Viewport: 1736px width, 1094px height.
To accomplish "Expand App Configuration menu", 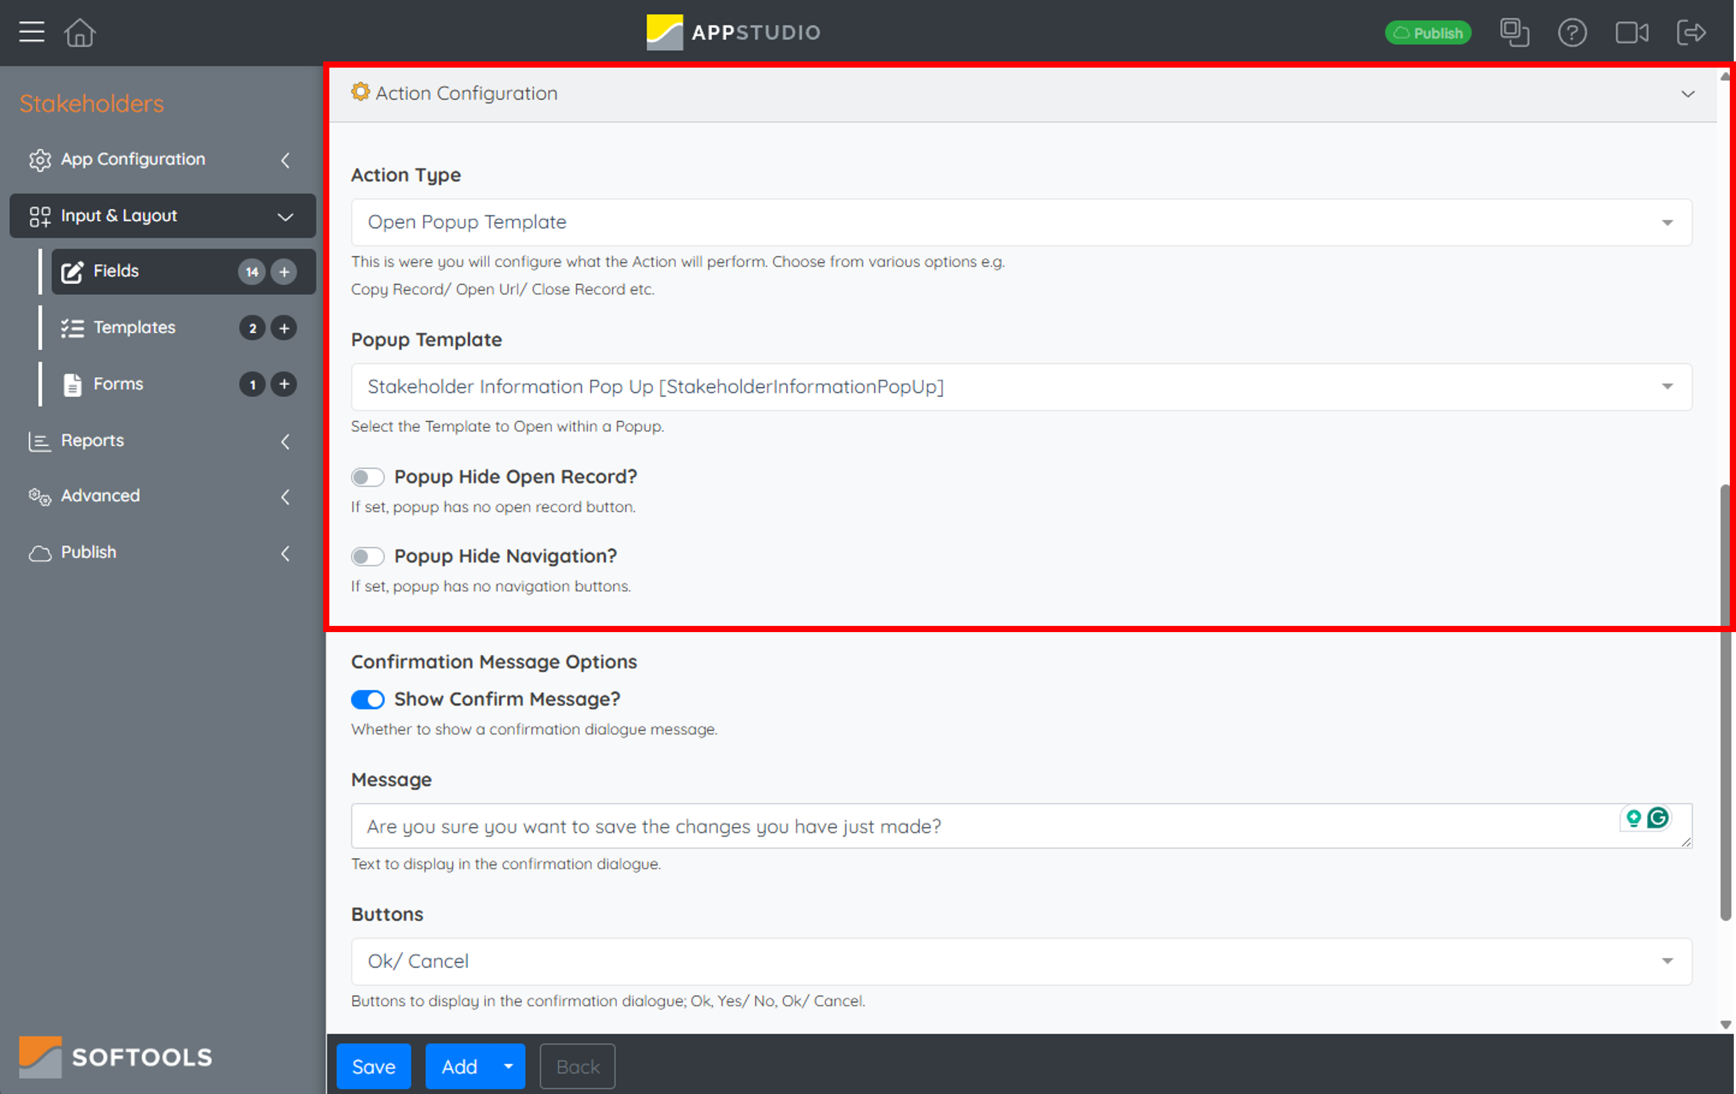I will (162, 159).
